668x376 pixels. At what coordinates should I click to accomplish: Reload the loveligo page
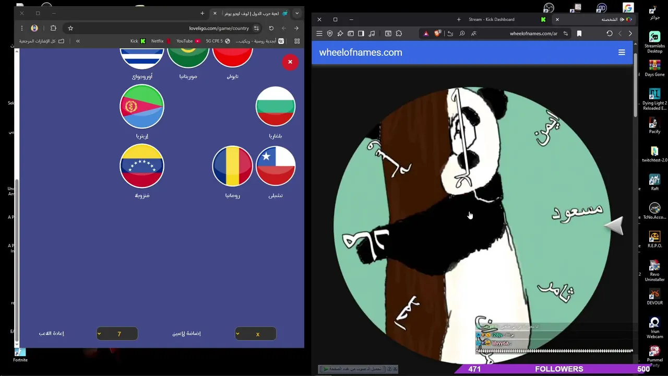point(271,28)
